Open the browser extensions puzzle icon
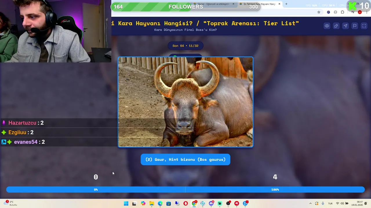Screen dimensions: 371x208 click(x=343, y=12)
